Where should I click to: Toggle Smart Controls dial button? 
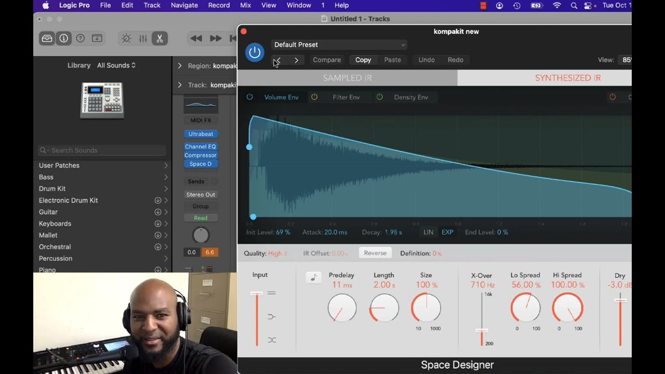(x=126, y=38)
